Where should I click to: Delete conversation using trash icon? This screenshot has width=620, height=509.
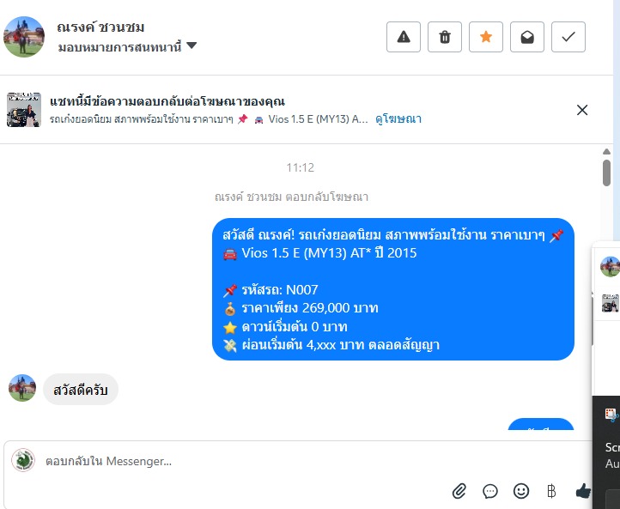[x=445, y=37]
